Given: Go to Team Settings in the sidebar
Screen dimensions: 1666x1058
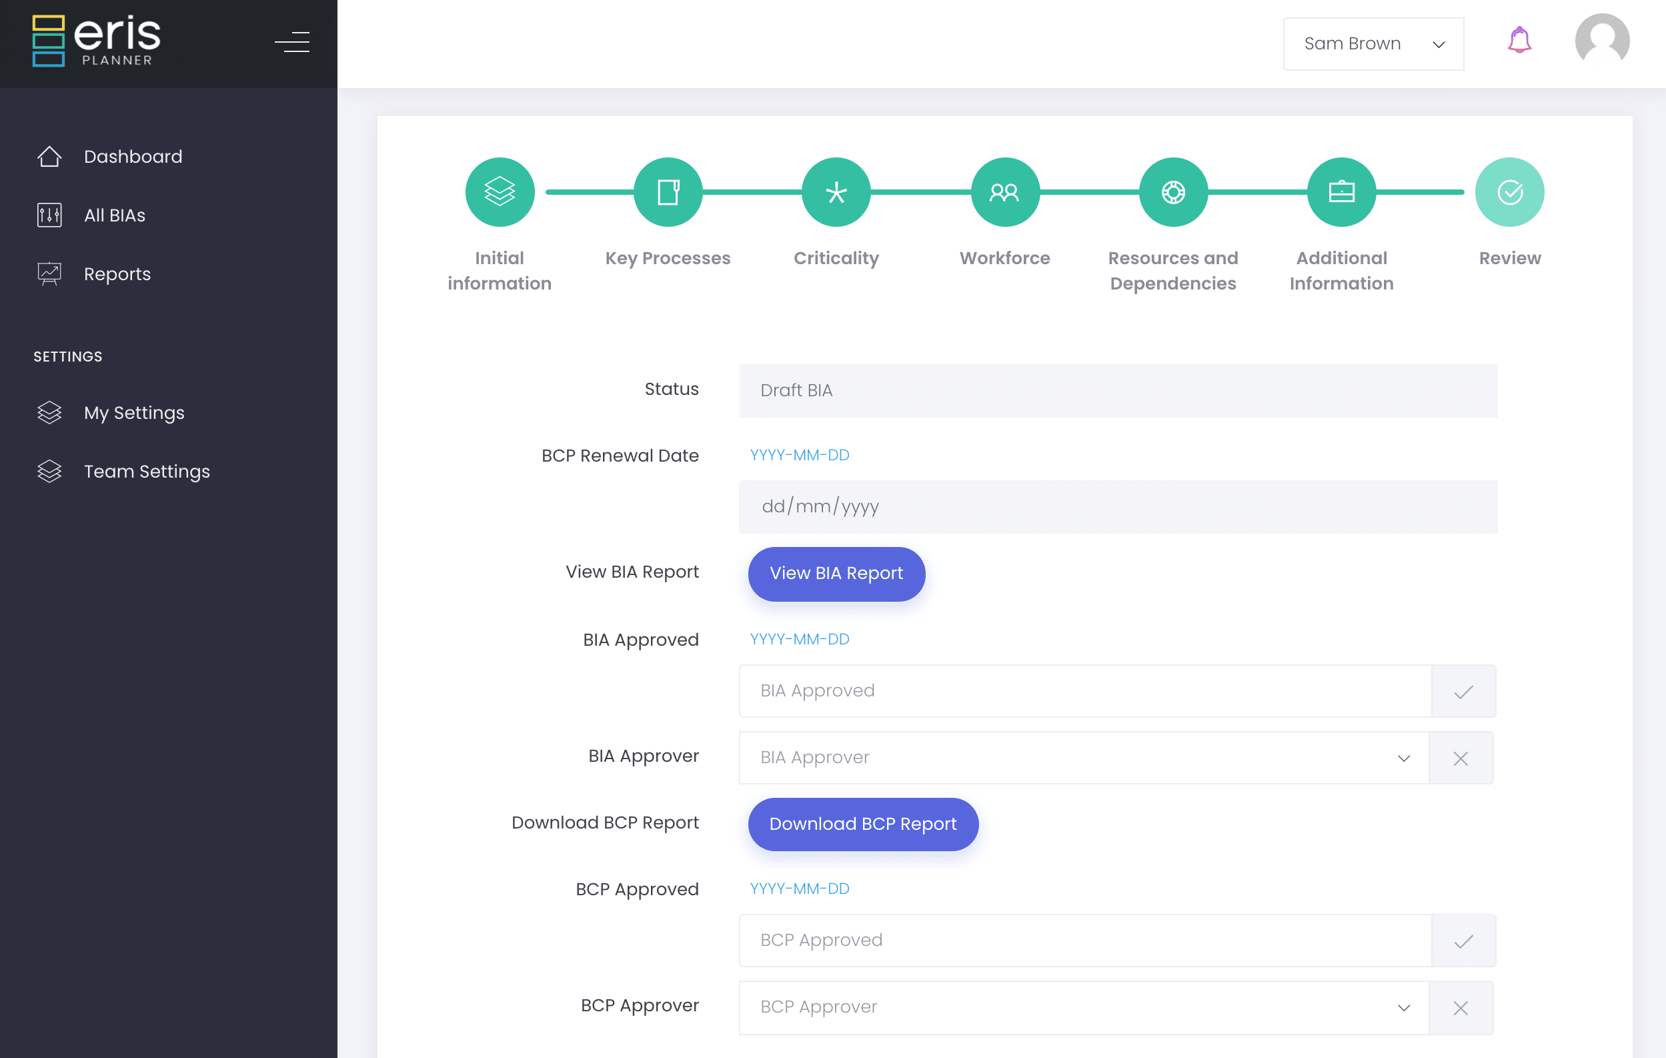Looking at the screenshot, I should [x=147, y=471].
